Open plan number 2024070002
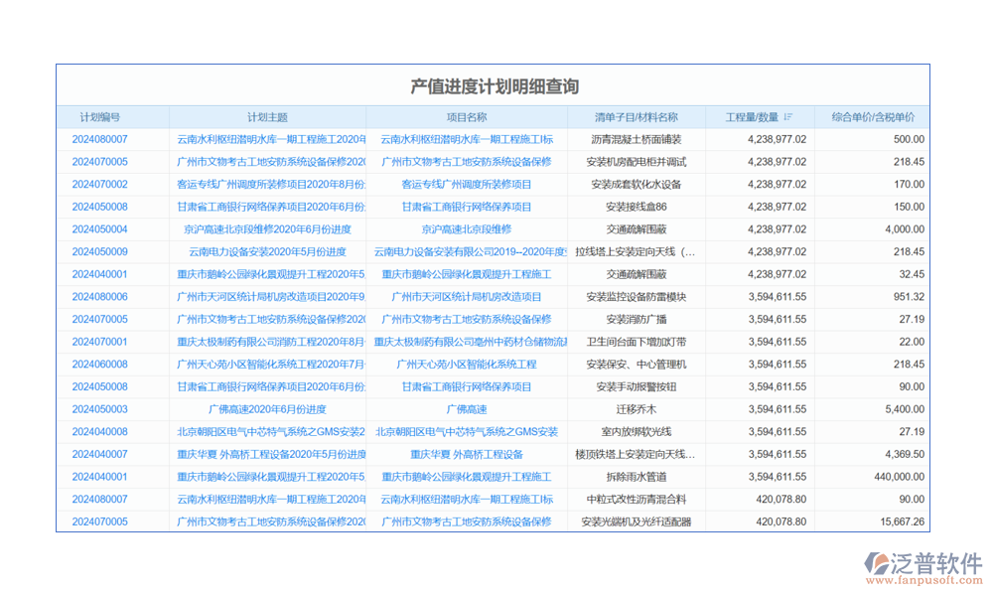The width and height of the screenshot is (993, 596). (x=100, y=185)
